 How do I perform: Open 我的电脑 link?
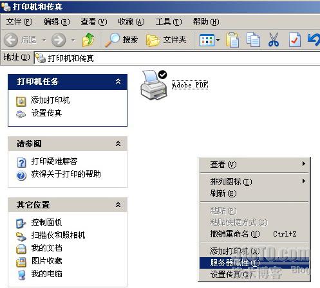coord(46,274)
